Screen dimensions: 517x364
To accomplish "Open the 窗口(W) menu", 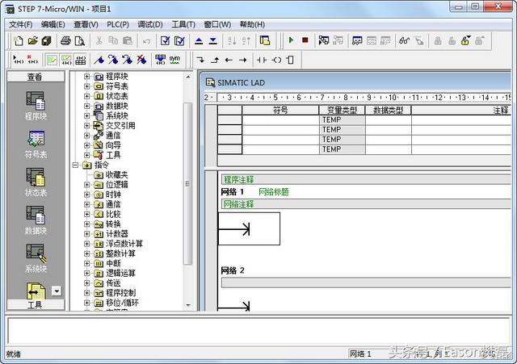I will [x=217, y=24].
